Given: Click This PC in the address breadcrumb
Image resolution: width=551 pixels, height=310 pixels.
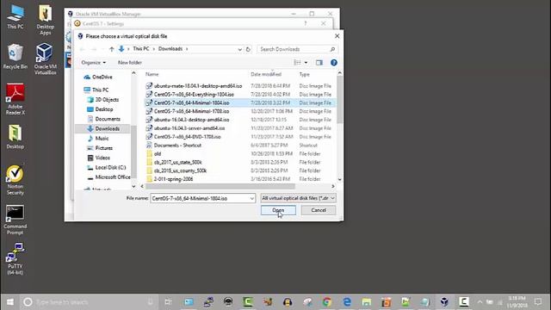Looking at the screenshot, I should pyautogui.click(x=141, y=49).
